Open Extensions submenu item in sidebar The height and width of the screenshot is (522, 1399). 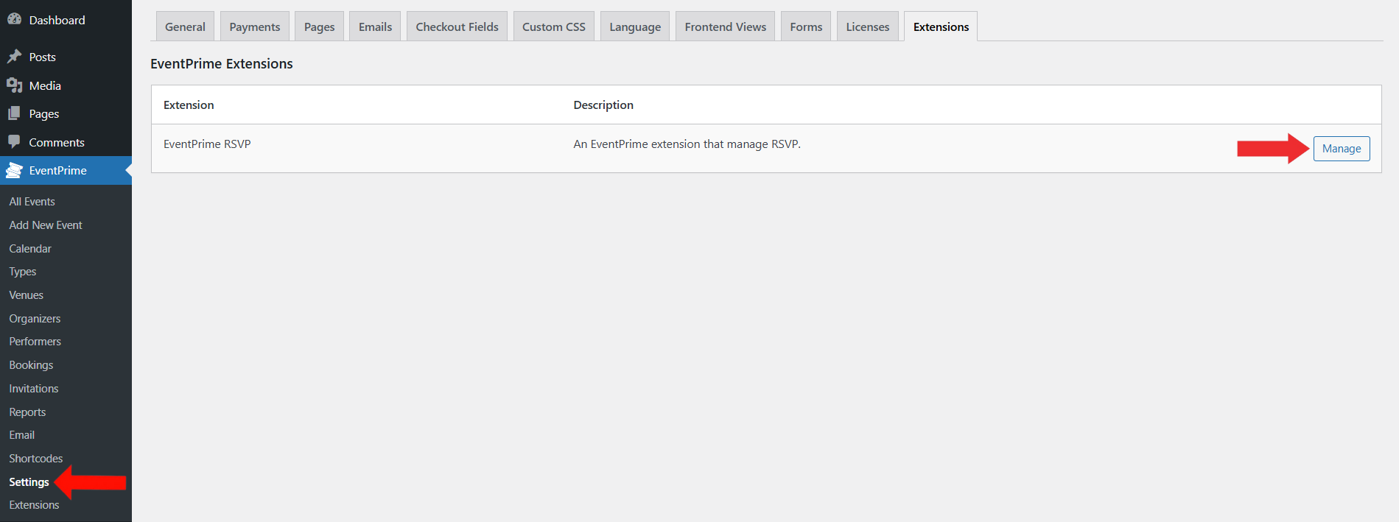34,505
